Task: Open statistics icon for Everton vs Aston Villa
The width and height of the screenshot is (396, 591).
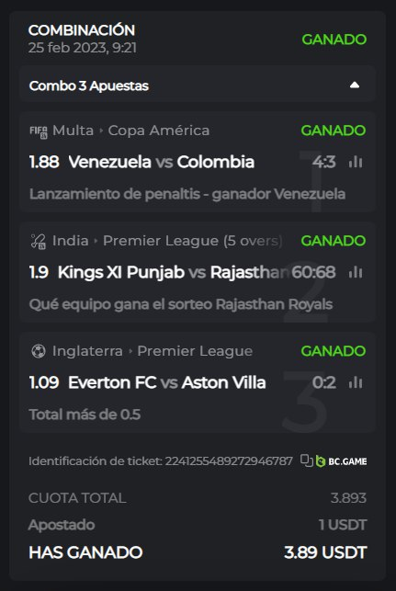Action: pos(356,382)
